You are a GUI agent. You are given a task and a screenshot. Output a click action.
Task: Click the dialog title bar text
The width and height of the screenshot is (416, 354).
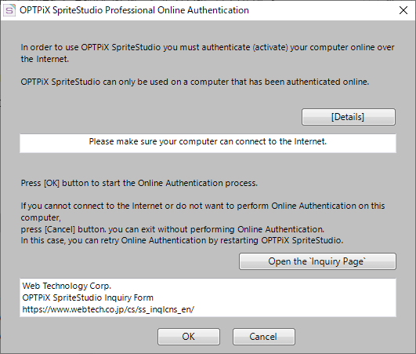pyautogui.click(x=134, y=10)
